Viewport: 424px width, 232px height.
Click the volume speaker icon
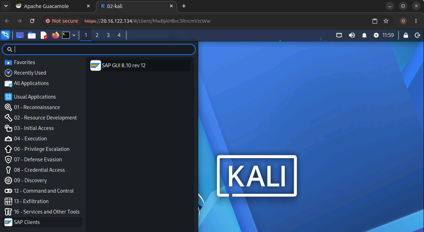point(352,35)
